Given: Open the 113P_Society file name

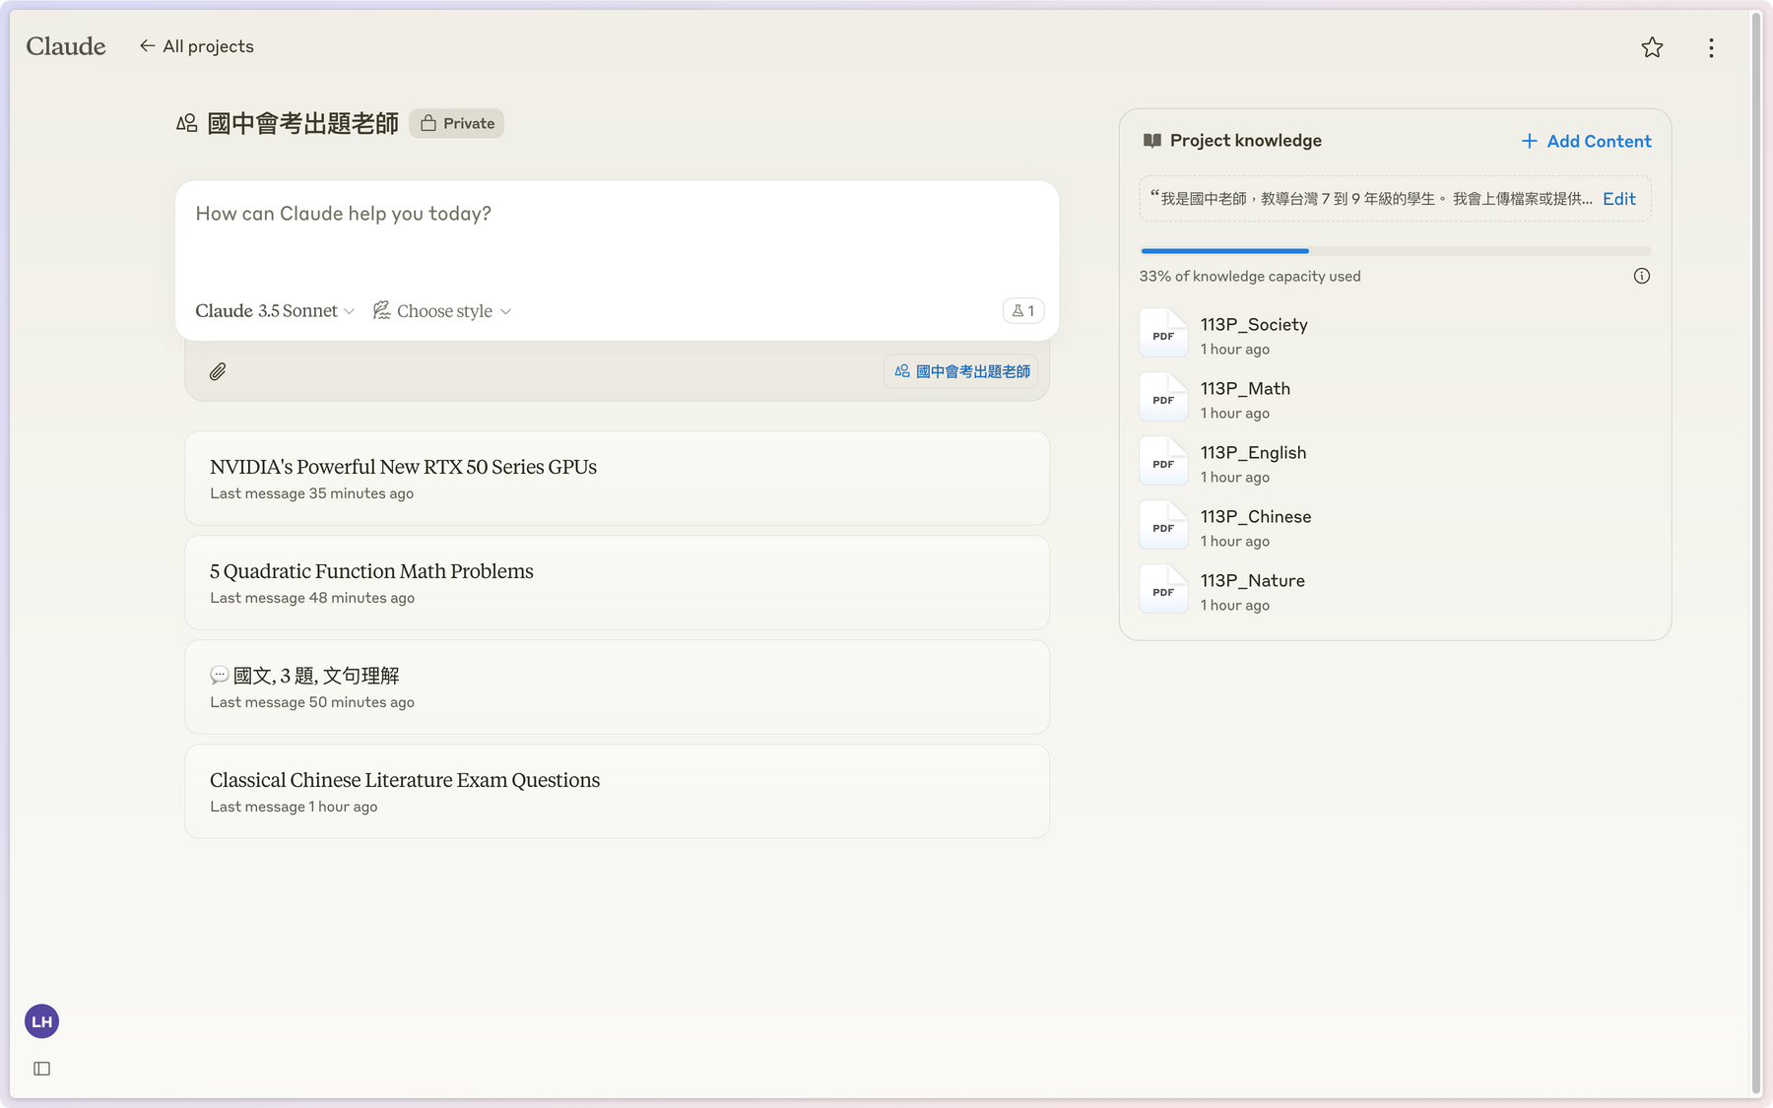Looking at the screenshot, I should (1254, 324).
